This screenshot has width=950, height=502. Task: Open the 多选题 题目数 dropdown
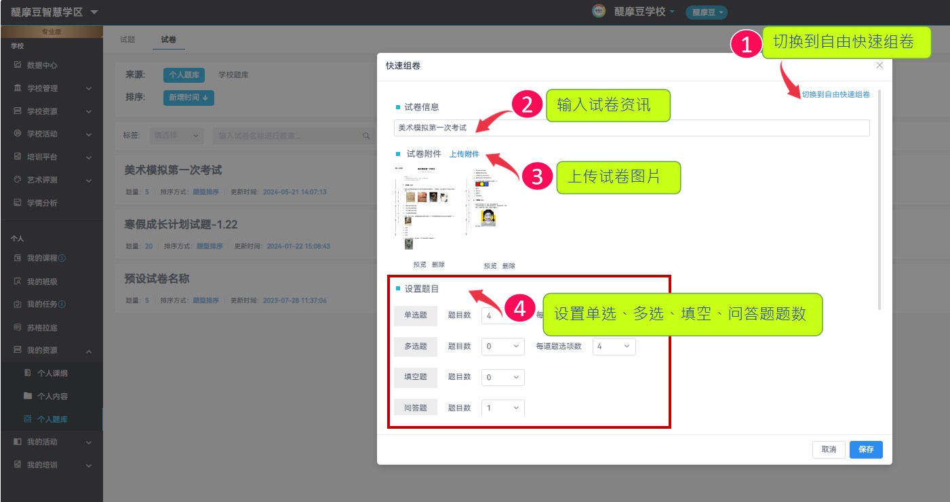[502, 347]
